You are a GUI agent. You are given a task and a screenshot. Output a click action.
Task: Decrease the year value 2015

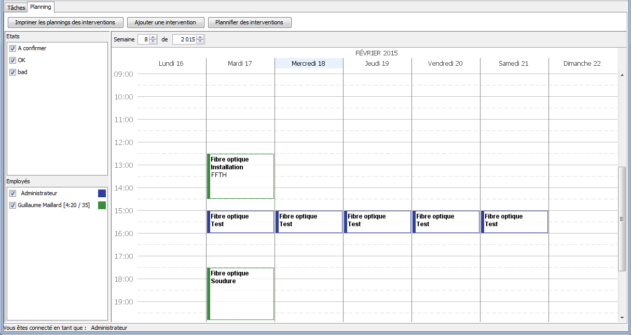(200, 41)
